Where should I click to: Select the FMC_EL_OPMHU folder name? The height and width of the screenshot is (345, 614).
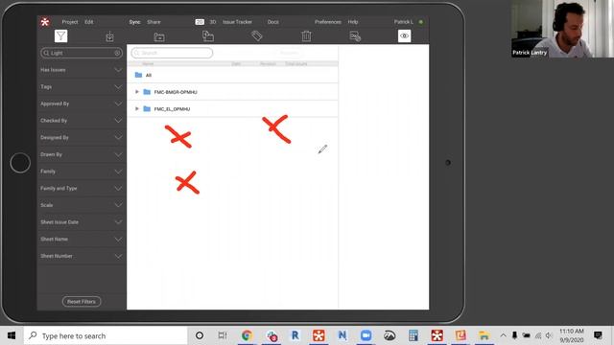[x=172, y=109]
